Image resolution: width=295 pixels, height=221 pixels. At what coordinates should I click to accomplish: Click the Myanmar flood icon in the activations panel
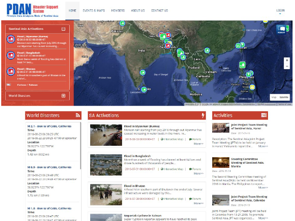point(11,39)
